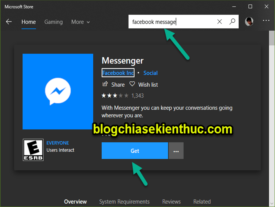Add to Wish list via its label
275x207 pixels.
pos(148,85)
